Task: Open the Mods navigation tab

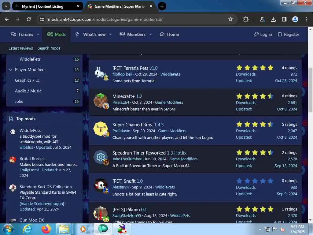Action: click(x=56, y=34)
